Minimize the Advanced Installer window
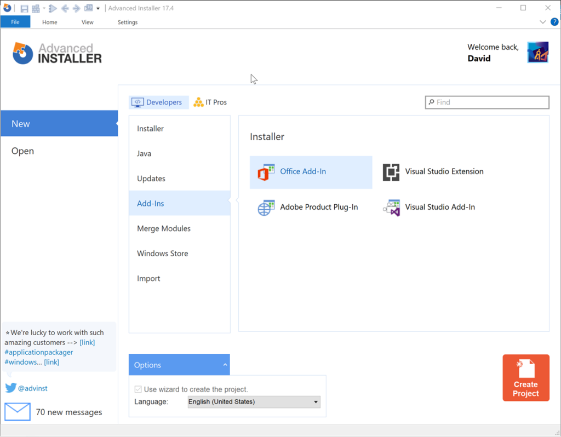This screenshot has width=561, height=437. pos(499,8)
